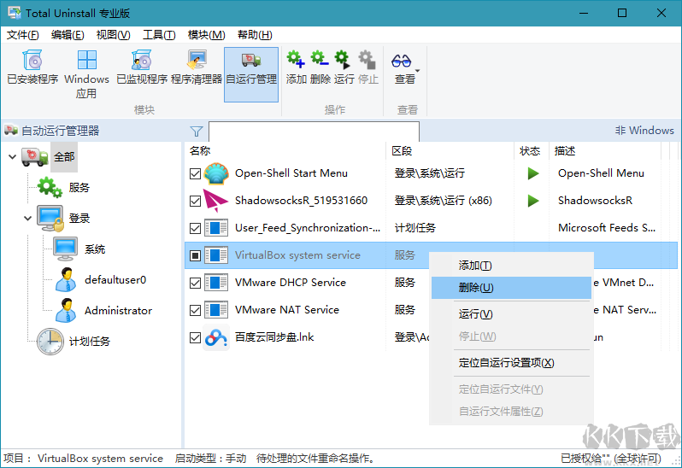
Task: Click 登录\系统\运行 (x86) section cell
Action: (x=444, y=201)
